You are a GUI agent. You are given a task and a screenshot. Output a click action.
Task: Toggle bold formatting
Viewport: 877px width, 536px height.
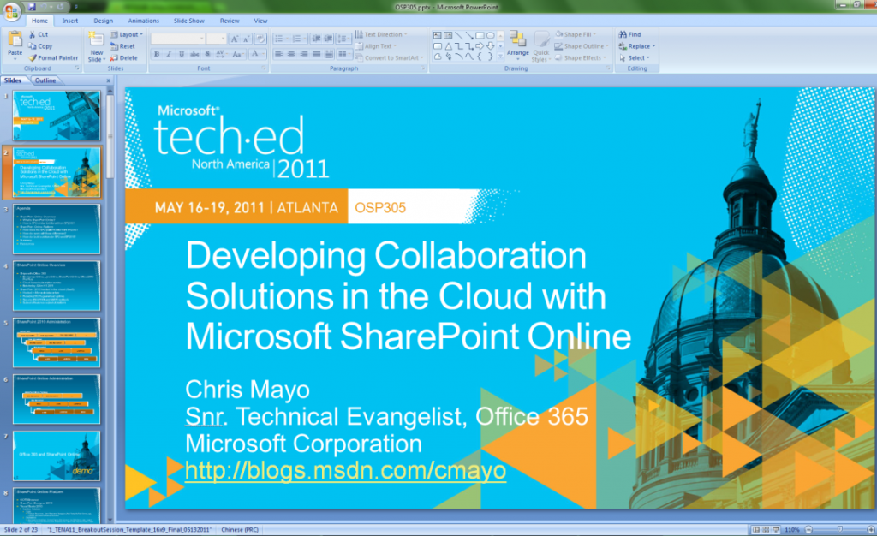pos(157,54)
